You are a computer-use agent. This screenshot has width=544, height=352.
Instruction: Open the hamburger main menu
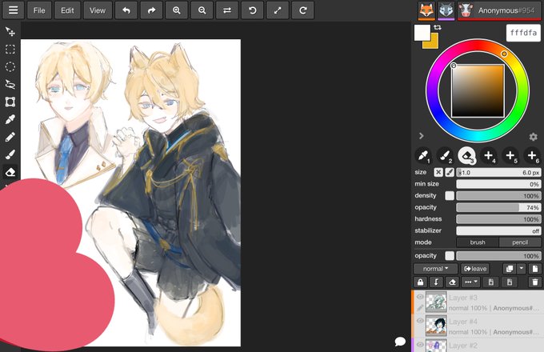13,10
